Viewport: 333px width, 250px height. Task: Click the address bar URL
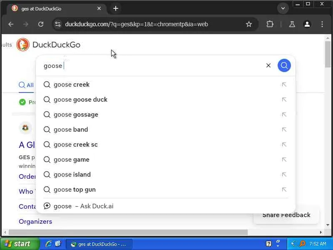click(x=137, y=24)
